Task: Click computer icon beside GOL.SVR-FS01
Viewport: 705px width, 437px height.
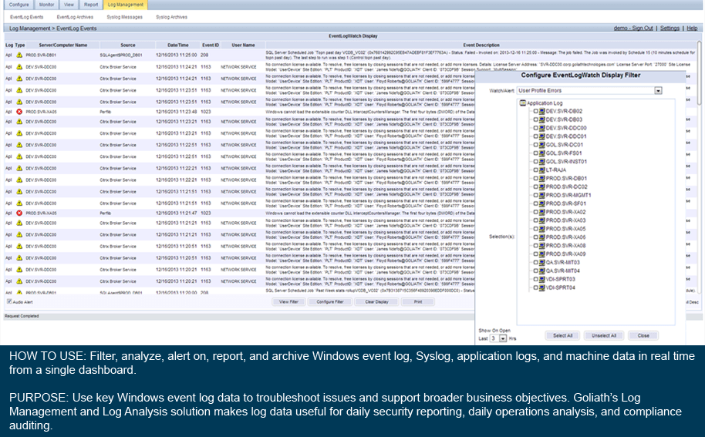Action: tap(541, 153)
